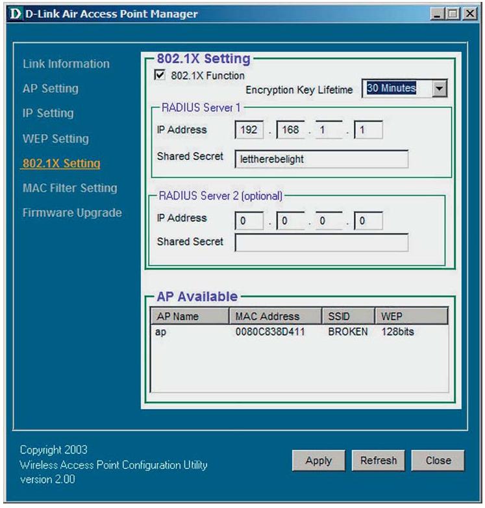Click the RADIUS Server 1 Shared Secret field
The height and width of the screenshot is (508, 485).
321,159
